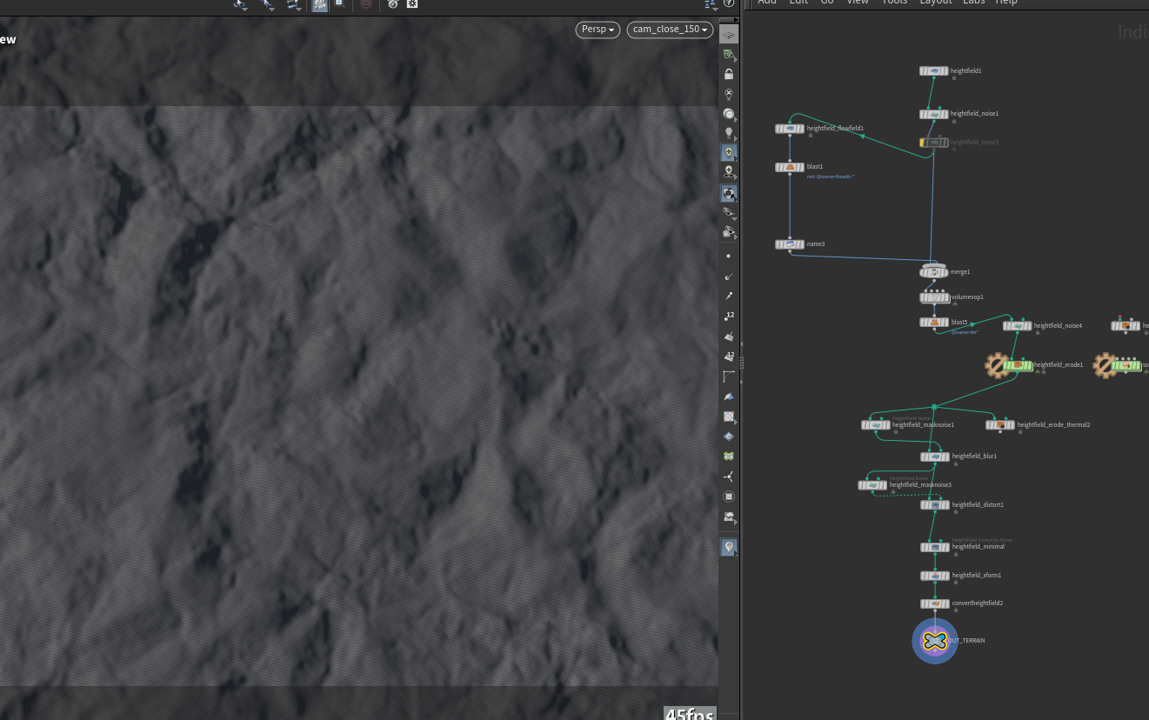Click the blue diamond display icon
The image size is (1149, 720).
click(x=729, y=436)
